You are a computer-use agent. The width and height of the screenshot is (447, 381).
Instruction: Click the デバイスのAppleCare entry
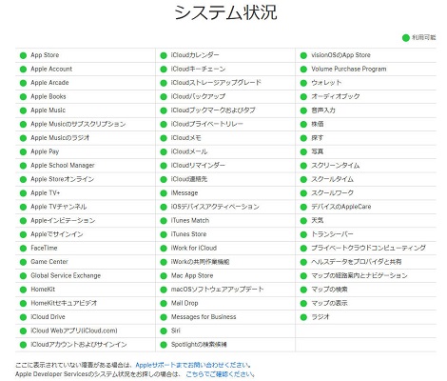tap(341, 207)
